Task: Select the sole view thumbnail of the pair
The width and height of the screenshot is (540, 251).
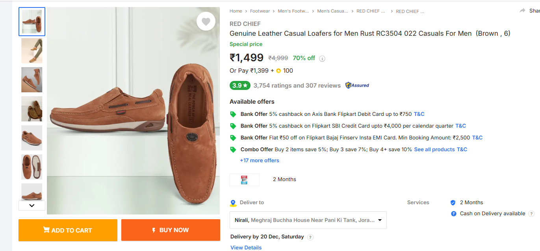Action: point(32,167)
